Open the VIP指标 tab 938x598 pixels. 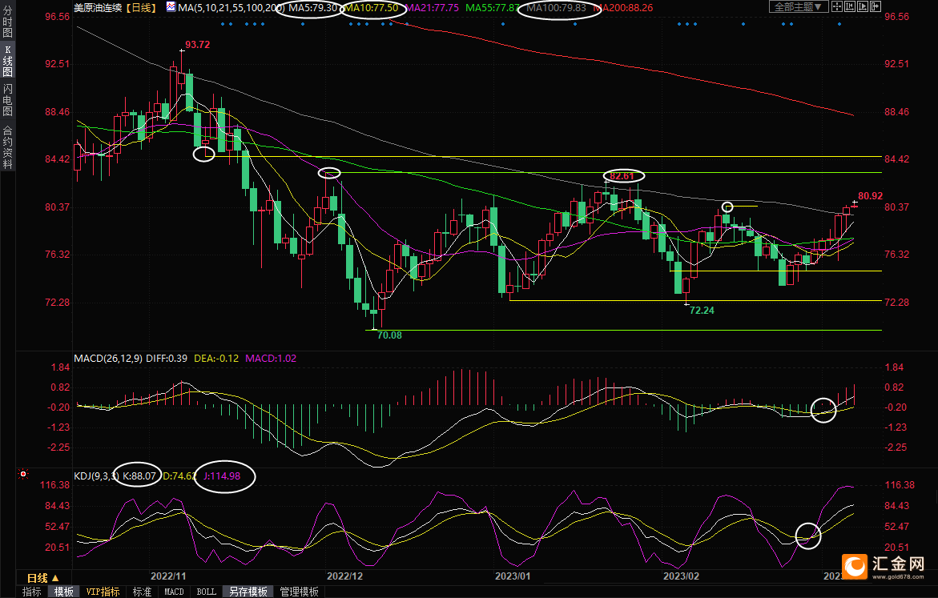coord(103,592)
